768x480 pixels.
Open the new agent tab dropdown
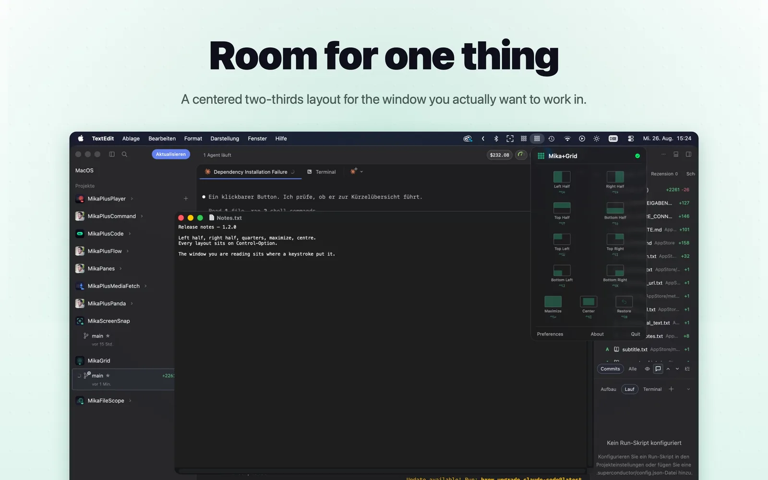click(361, 171)
